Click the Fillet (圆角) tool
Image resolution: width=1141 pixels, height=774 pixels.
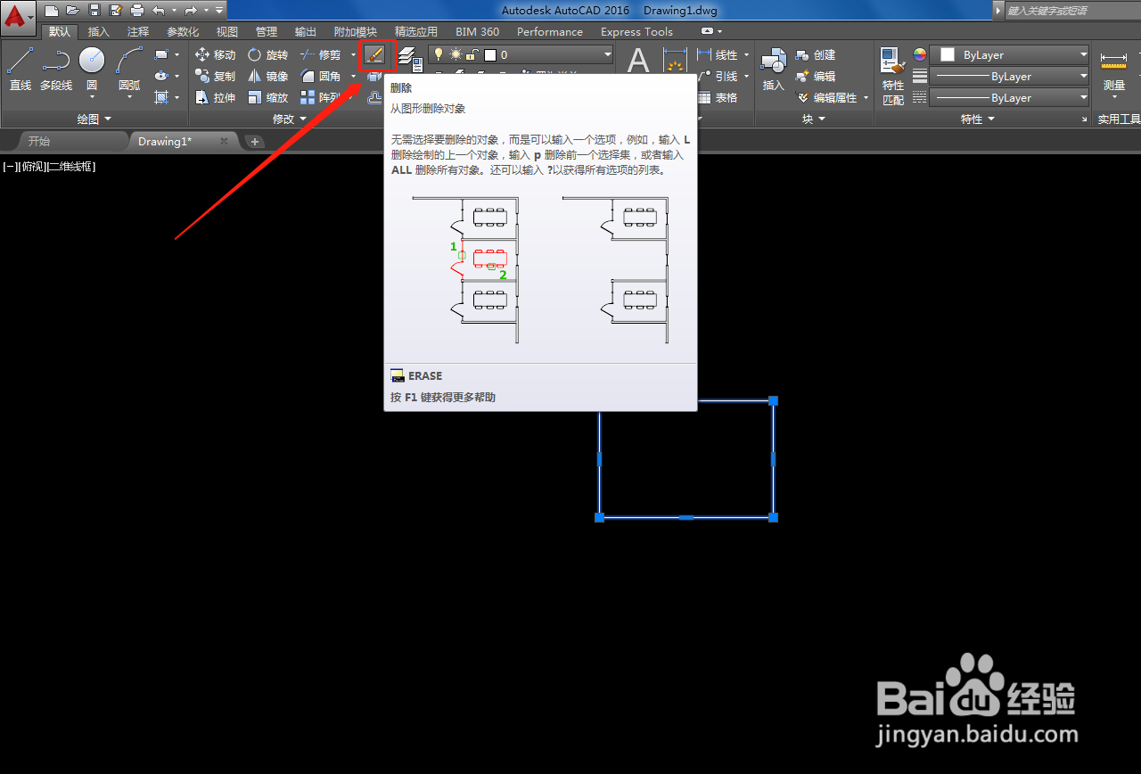click(x=320, y=76)
